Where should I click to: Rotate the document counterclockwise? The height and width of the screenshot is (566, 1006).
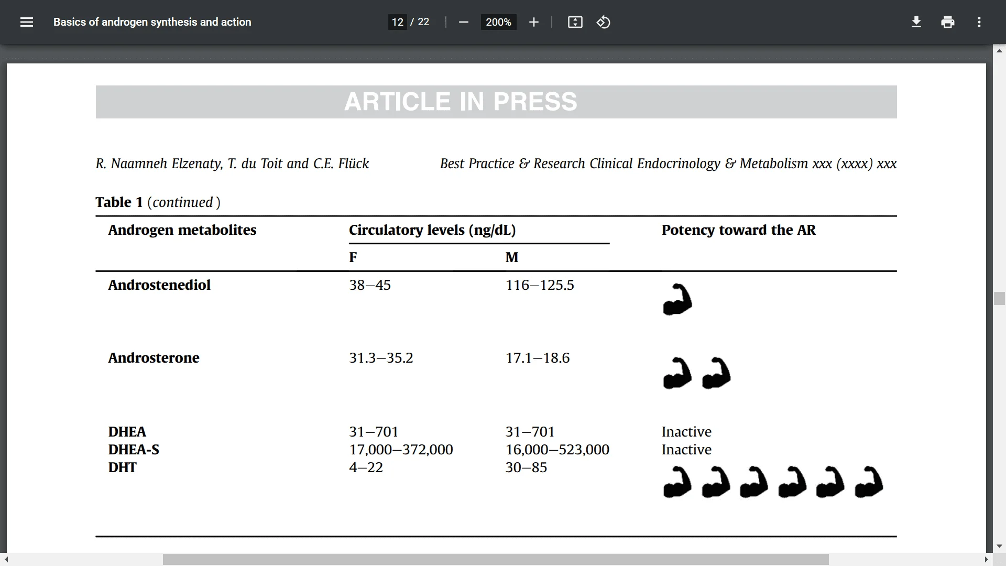click(x=603, y=22)
